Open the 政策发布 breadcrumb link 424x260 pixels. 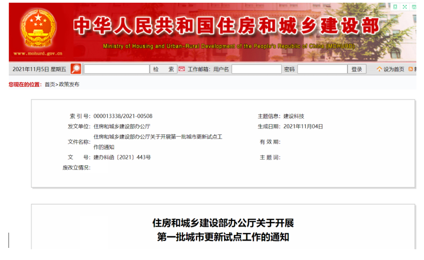[x=69, y=84]
